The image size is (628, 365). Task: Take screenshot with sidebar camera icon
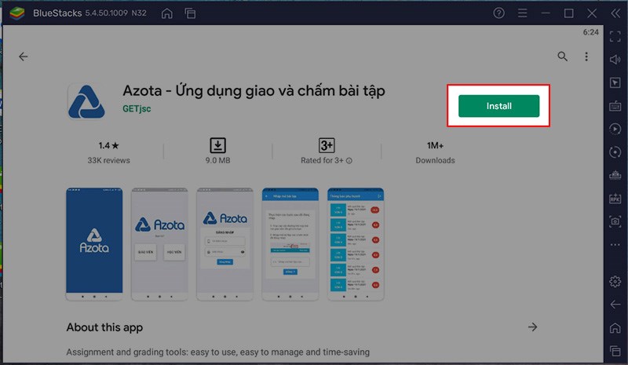coord(615,221)
